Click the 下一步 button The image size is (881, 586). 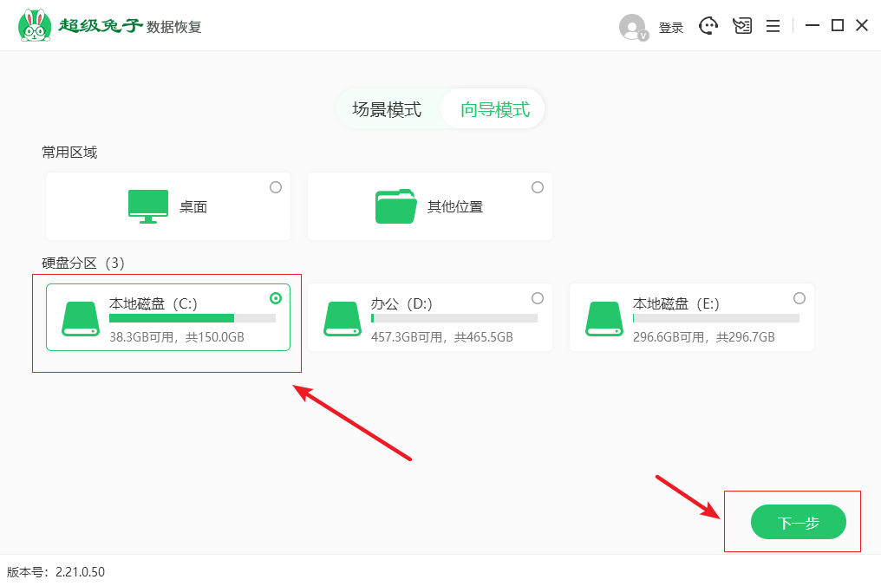(x=798, y=522)
